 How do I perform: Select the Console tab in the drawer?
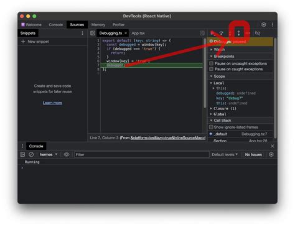tap(36, 146)
